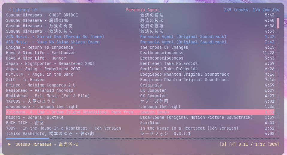Click album ラーゼフォン O.S.T.1
Screen dimensions: 287x155
pyautogui.click(x=165, y=134)
